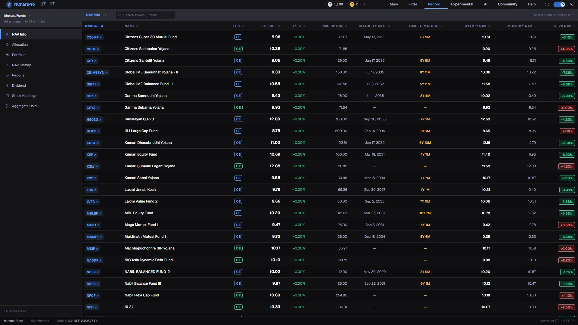Open the Stock Holdings sidebar item

pyautogui.click(x=41, y=96)
